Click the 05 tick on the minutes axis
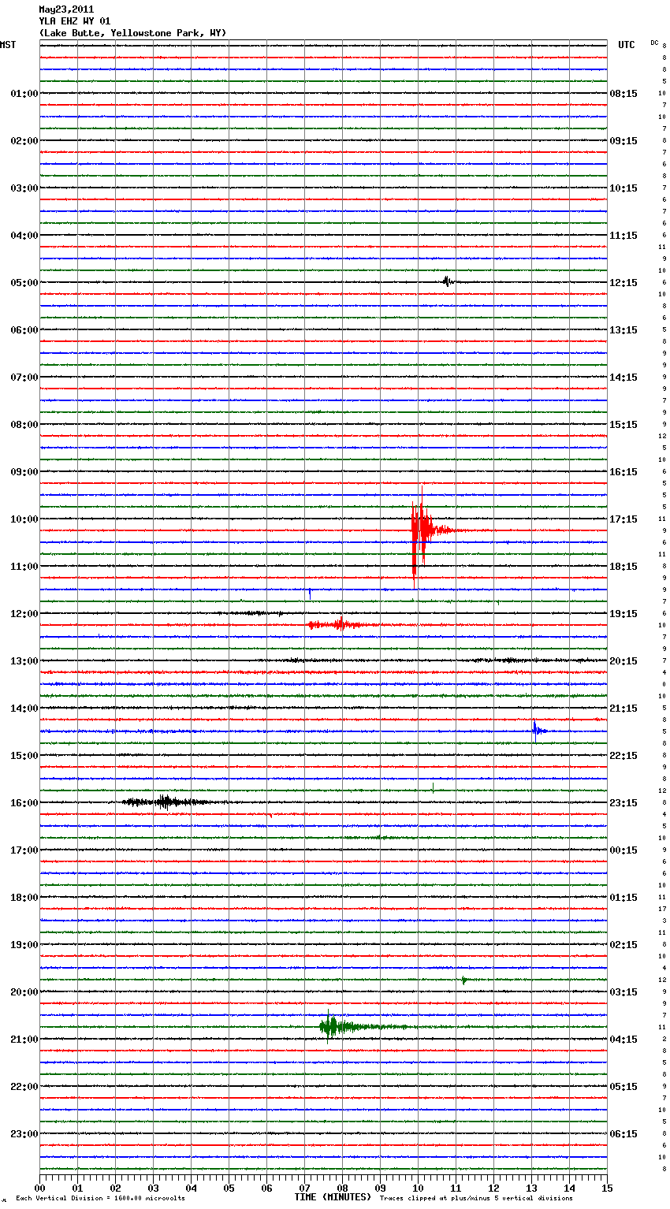 click(229, 1188)
